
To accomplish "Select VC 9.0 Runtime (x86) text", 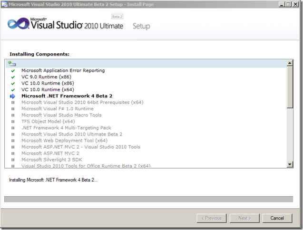I will pyautogui.click(x=46, y=77).
